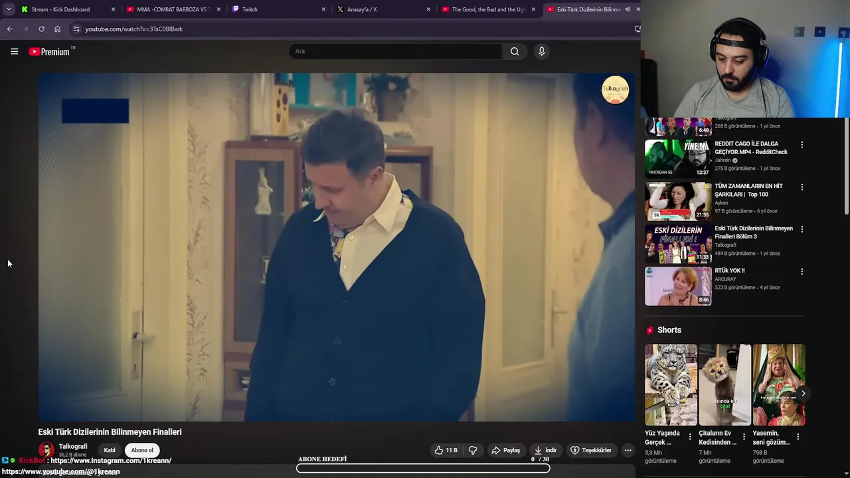Switch to MMA - COMBAT BARBOZA tab
This screenshot has height=478, width=850.
pyautogui.click(x=173, y=9)
